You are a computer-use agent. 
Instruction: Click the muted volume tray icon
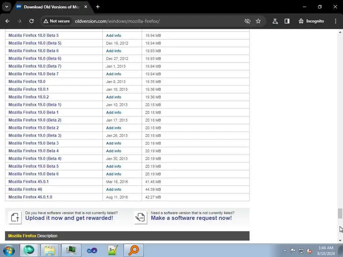[x=309, y=251]
